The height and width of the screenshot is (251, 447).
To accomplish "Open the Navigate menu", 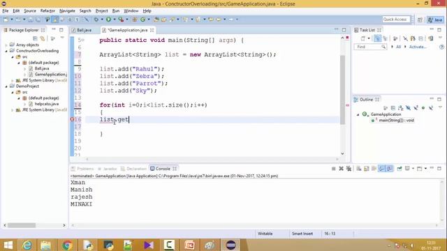I will point(67,11).
